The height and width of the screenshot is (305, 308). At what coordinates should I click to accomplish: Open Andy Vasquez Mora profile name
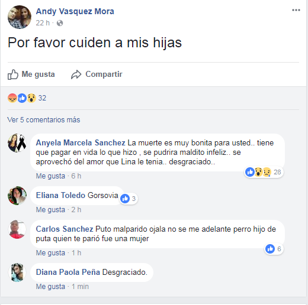(x=75, y=11)
